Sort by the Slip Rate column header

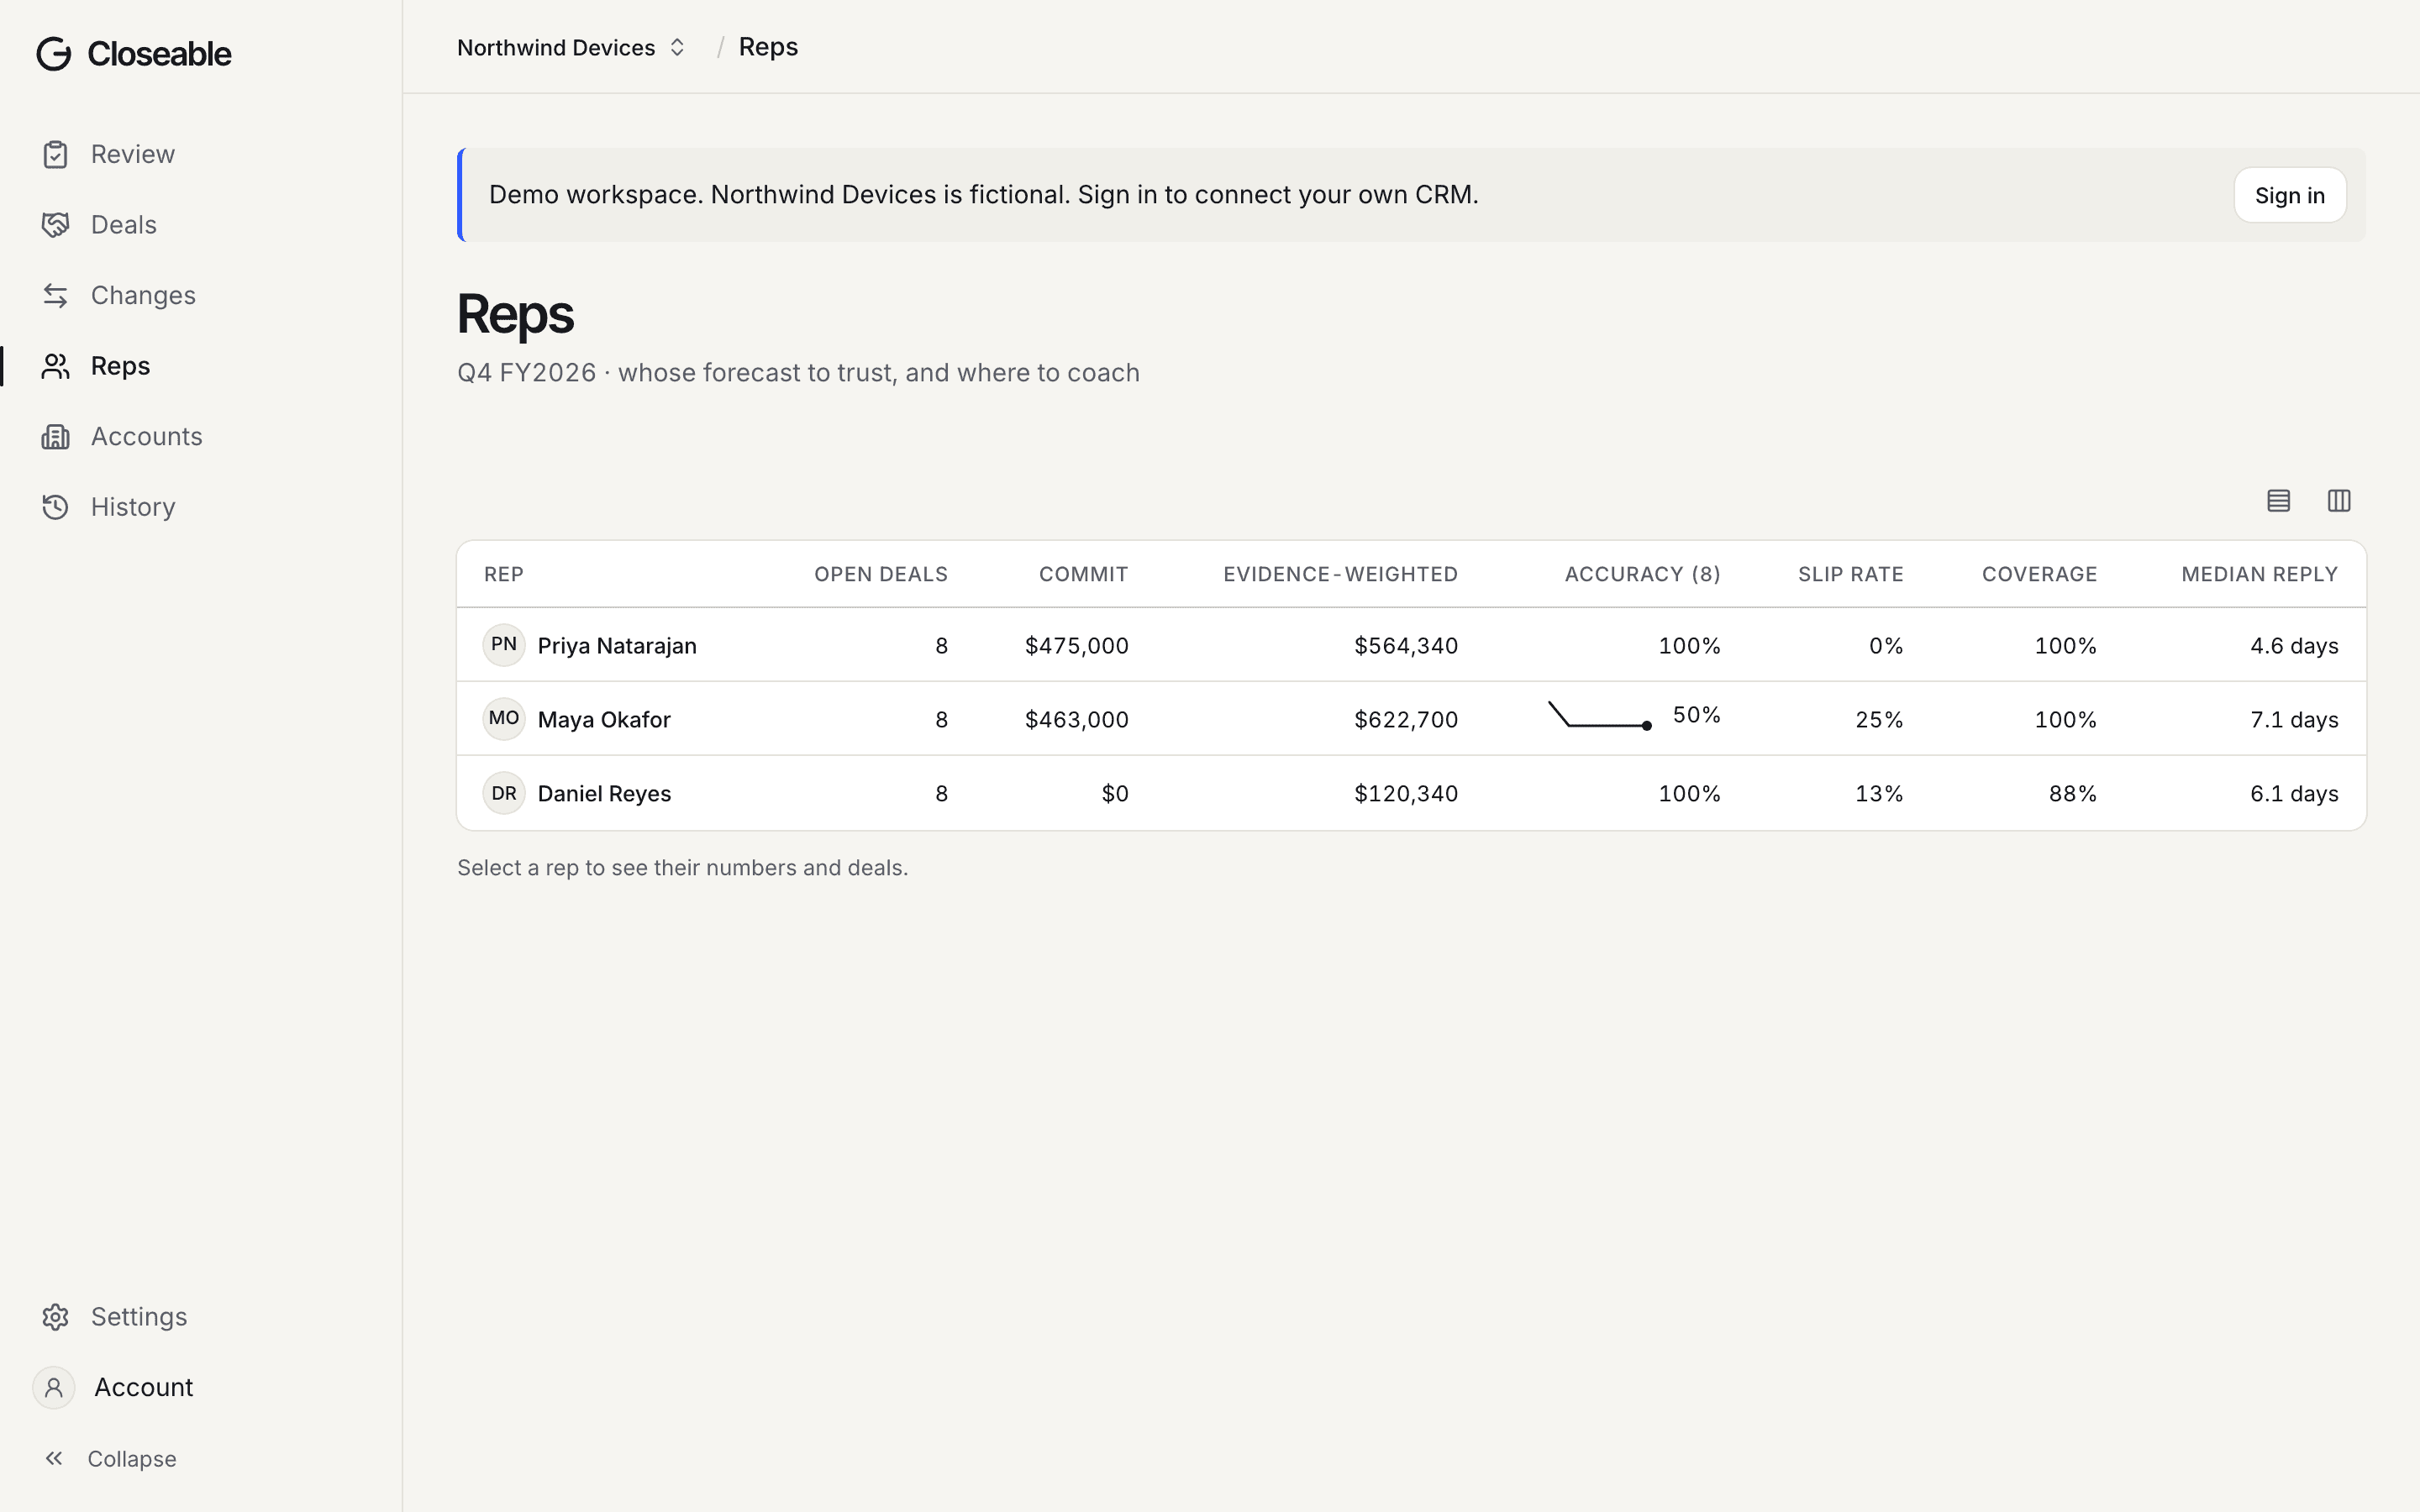click(1850, 575)
